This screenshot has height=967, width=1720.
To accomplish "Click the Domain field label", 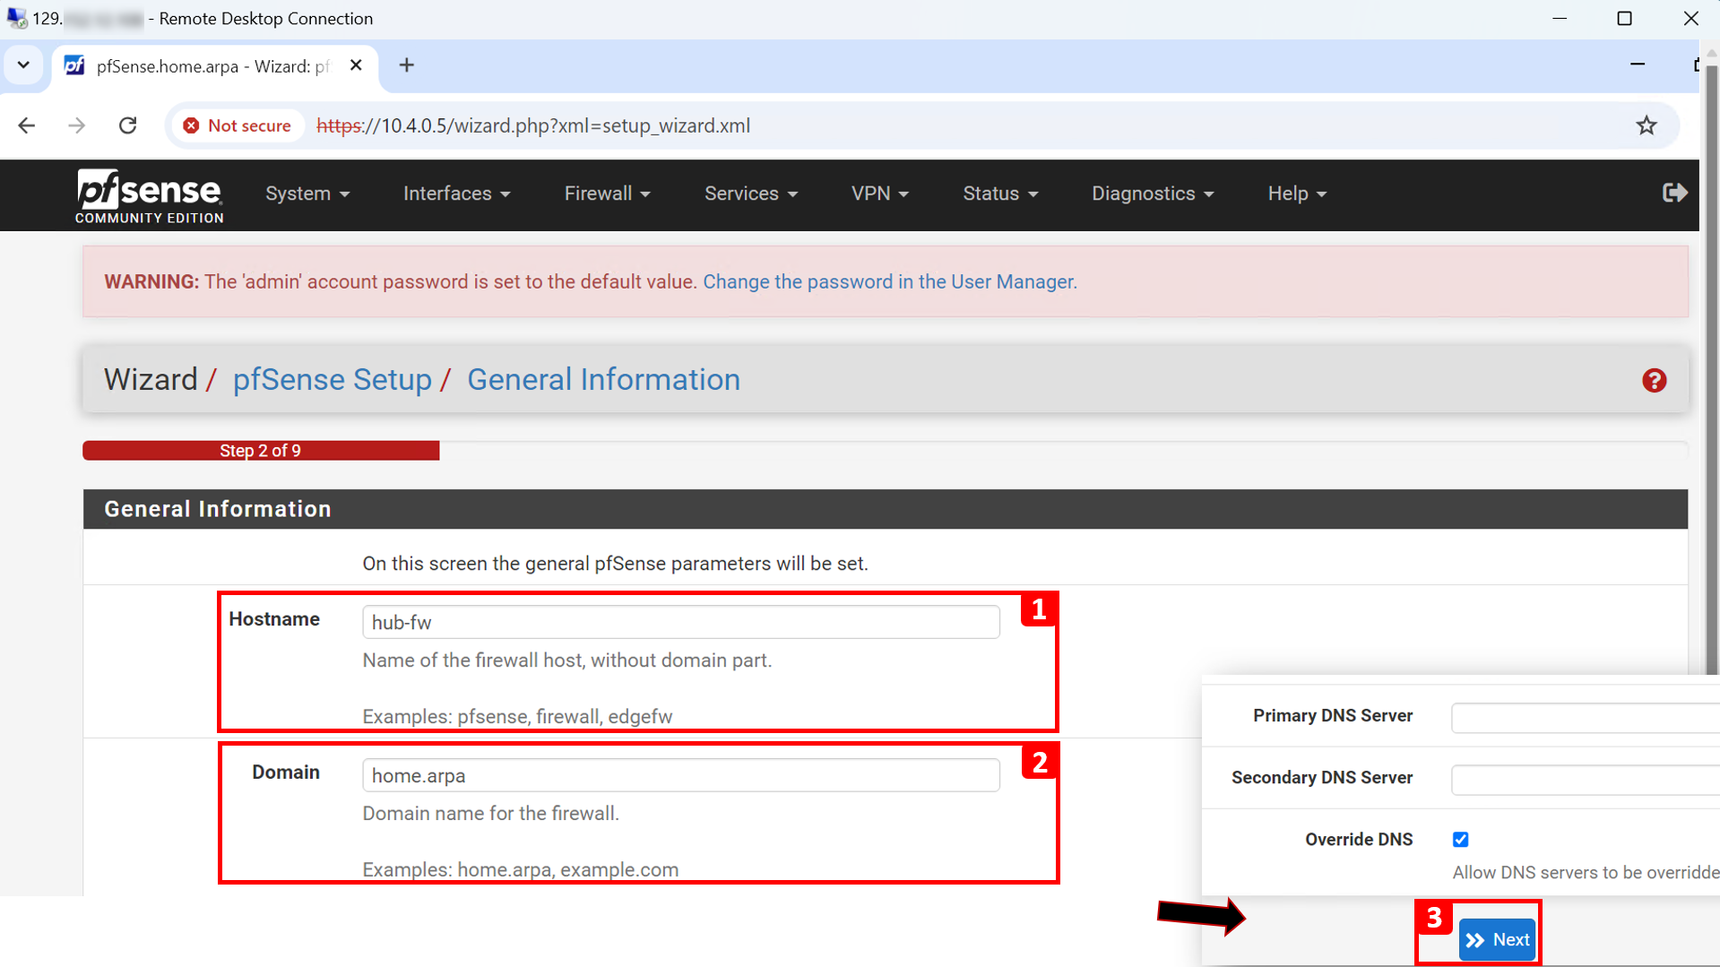I will pyautogui.click(x=286, y=773).
